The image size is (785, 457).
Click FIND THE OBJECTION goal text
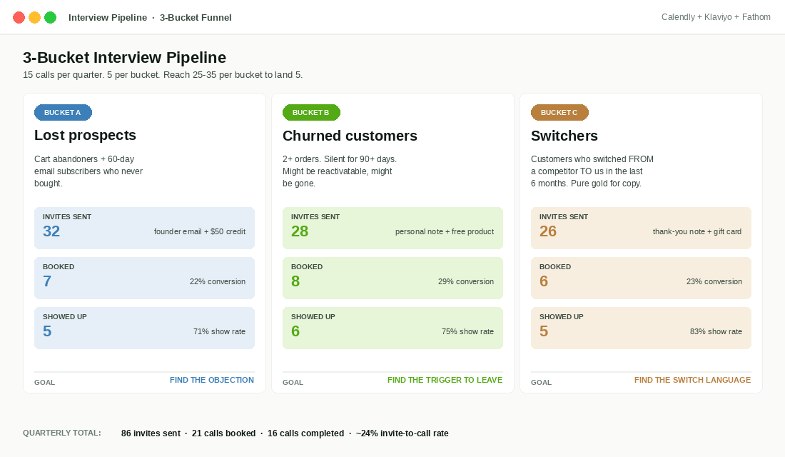tap(212, 381)
